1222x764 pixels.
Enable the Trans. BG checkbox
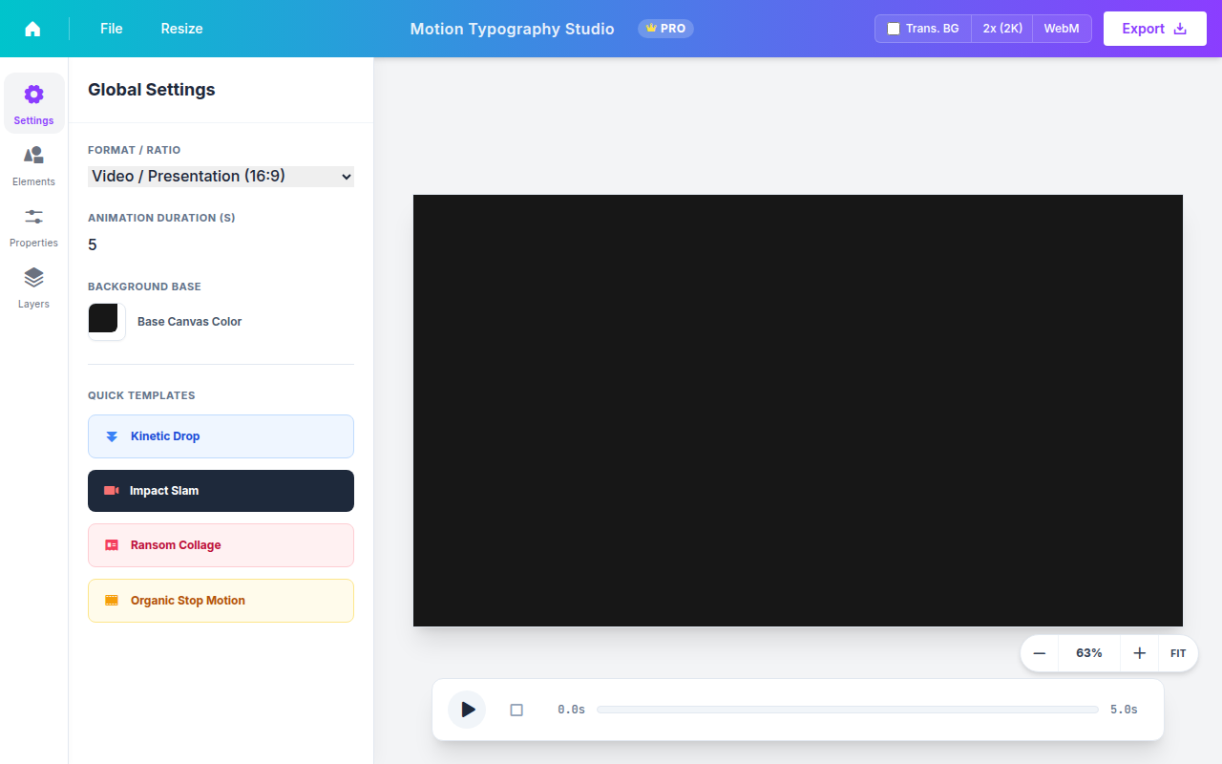(894, 29)
